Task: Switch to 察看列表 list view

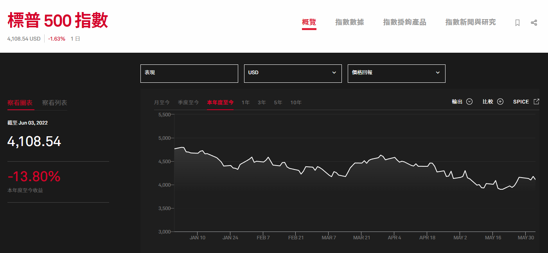Action: [x=54, y=103]
